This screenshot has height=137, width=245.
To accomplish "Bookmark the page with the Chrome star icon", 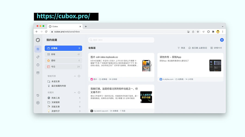I will (x=198, y=32).
